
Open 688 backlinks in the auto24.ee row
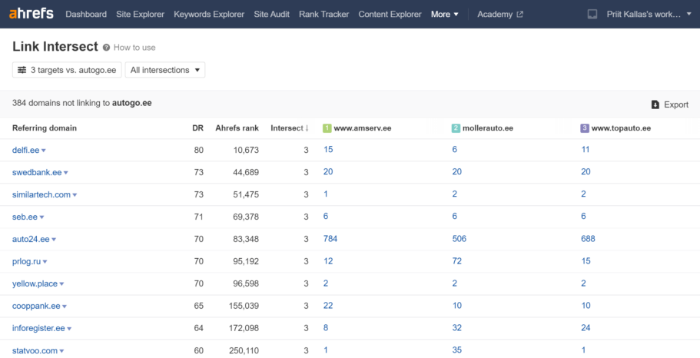pos(588,238)
